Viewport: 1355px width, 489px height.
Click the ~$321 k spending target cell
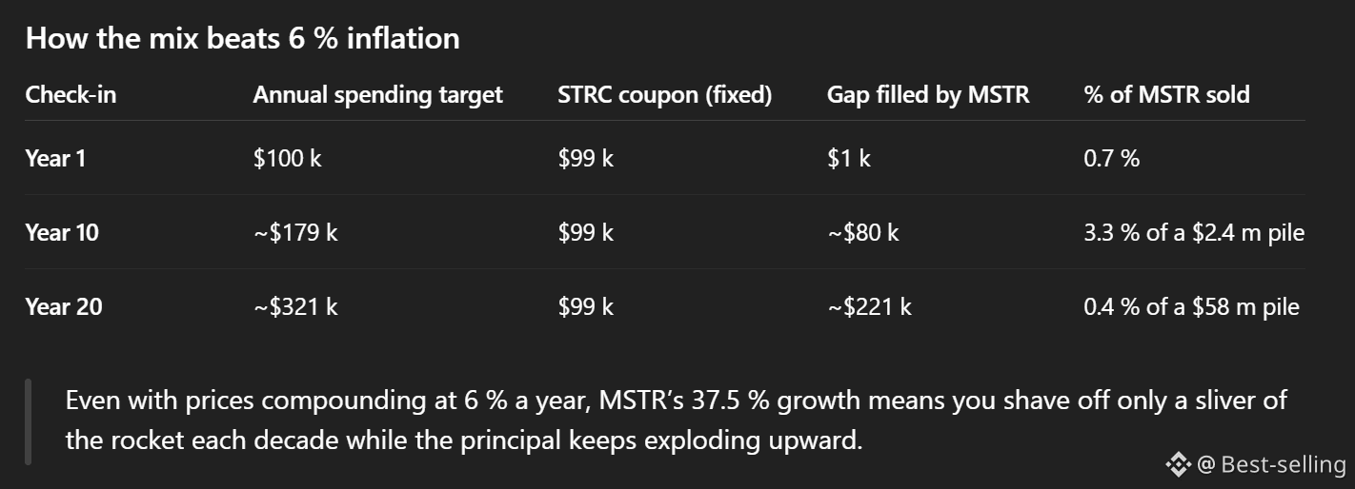(x=295, y=306)
